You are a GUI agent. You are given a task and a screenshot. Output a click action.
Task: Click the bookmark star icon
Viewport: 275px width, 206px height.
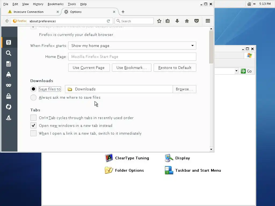click(x=159, y=21)
